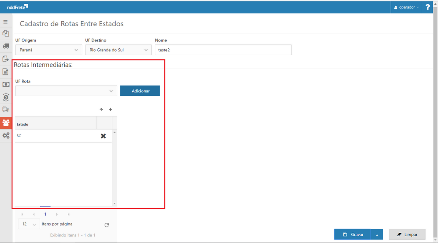The width and height of the screenshot is (438, 243).
Task: Remove SC row with X icon
Action: 103,136
